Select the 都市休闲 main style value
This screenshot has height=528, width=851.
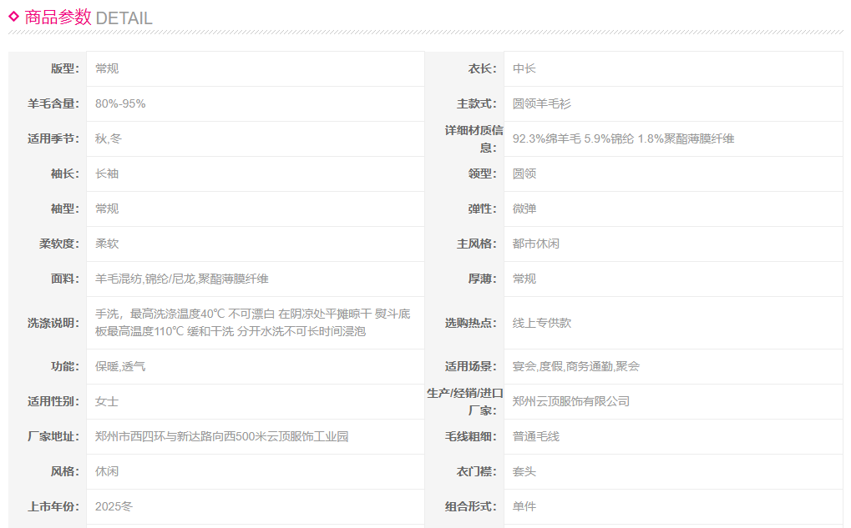click(535, 244)
